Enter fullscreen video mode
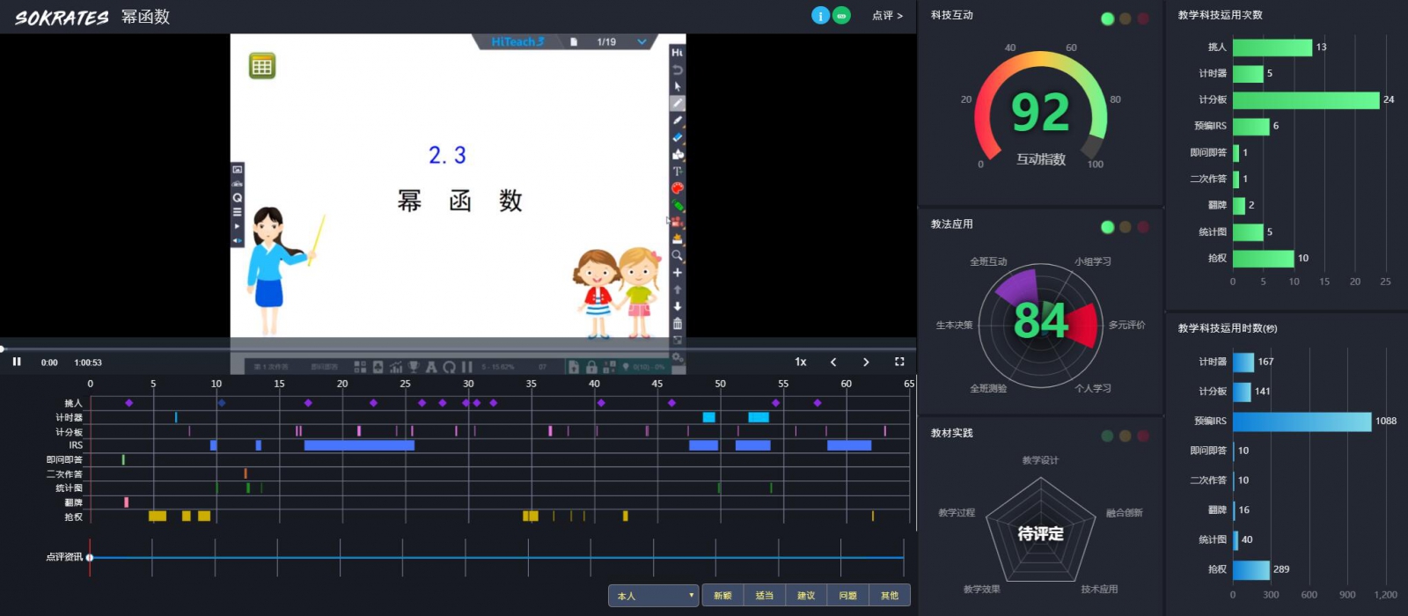Image resolution: width=1408 pixels, height=616 pixels. point(899,362)
